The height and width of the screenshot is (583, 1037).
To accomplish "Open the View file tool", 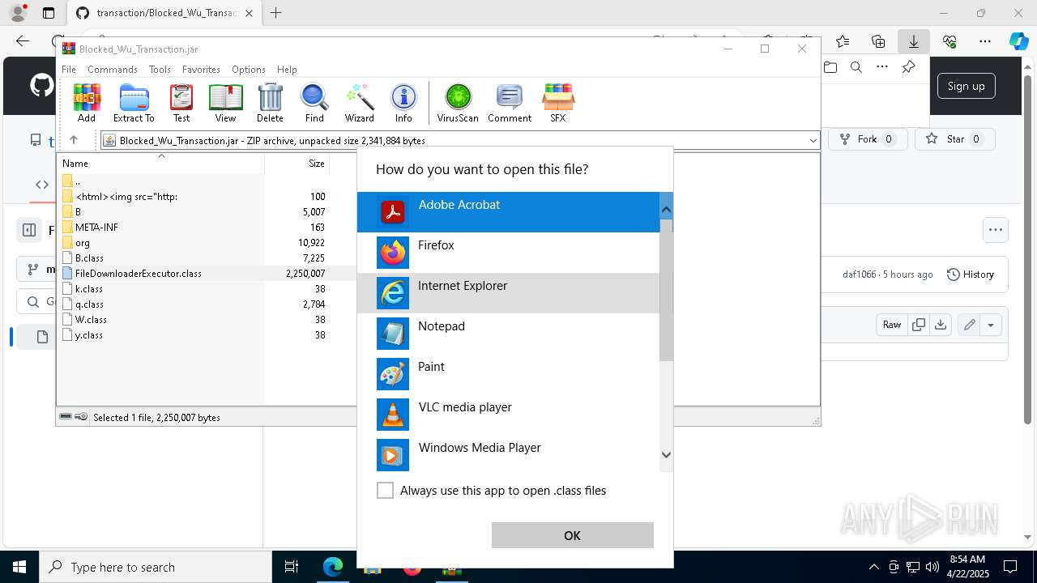I will (x=225, y=103).
